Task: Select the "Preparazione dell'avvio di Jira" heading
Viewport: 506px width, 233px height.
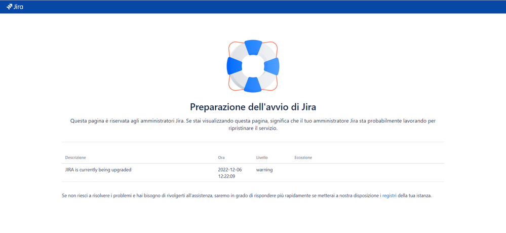Action: pyautogui.click(x=253, y=107)
